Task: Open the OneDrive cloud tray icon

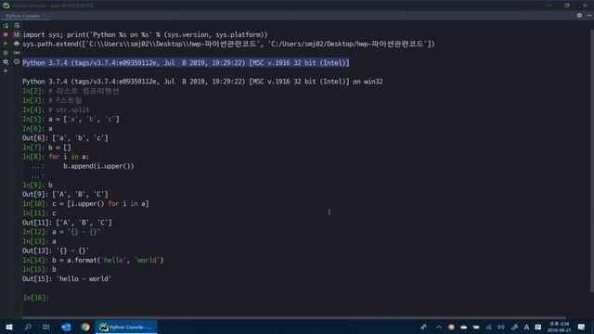Action: click(464, 327)
